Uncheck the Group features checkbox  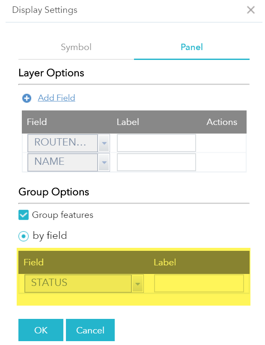[x=24, y=215]
